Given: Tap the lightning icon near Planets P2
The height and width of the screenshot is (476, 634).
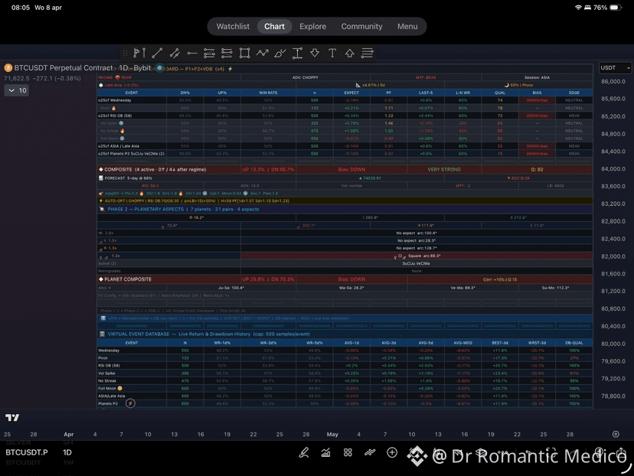Looking at the screenshot, I should pos(130,403).
